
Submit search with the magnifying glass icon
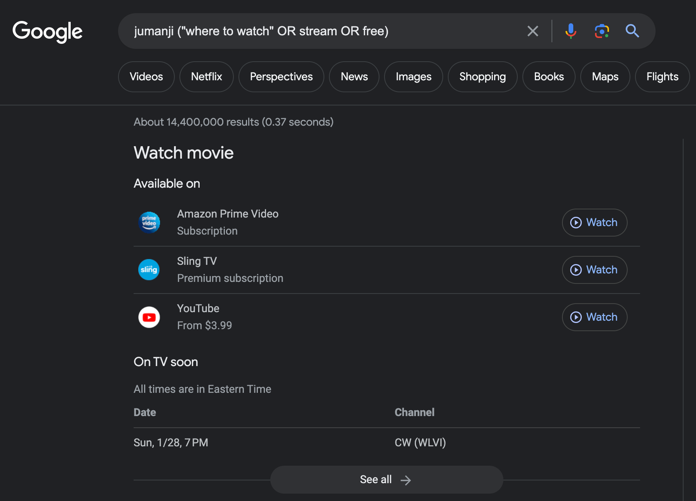[632, 31]
